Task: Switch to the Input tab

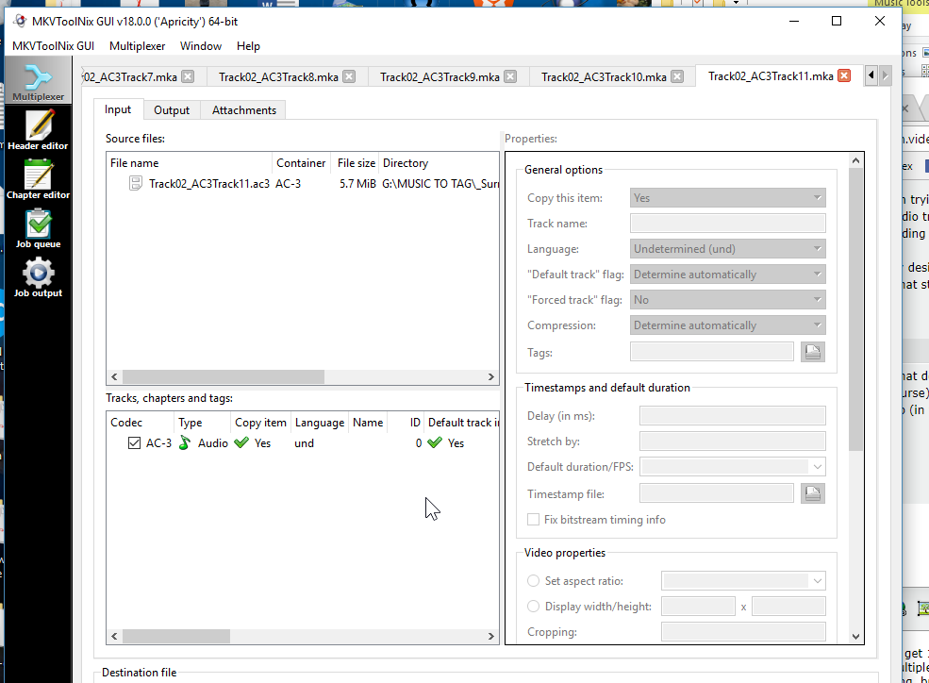Action: pos(118,109)
